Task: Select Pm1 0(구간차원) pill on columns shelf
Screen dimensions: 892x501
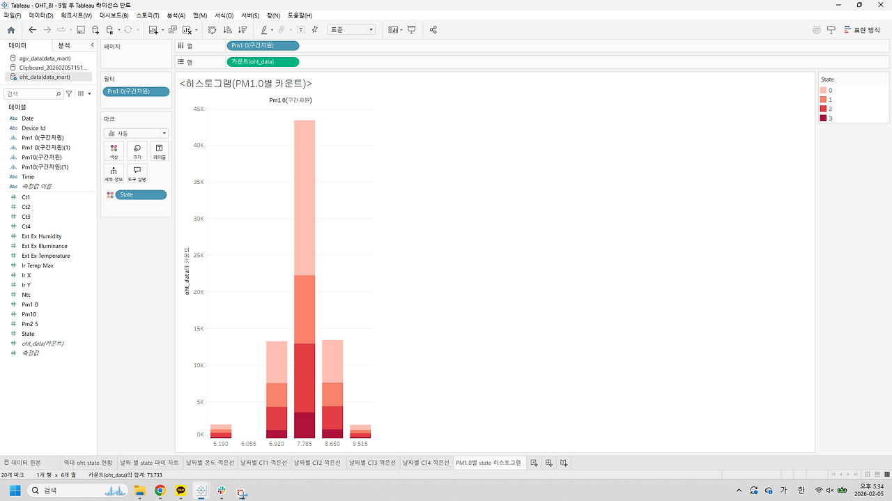Action: [x=263, y=45]
